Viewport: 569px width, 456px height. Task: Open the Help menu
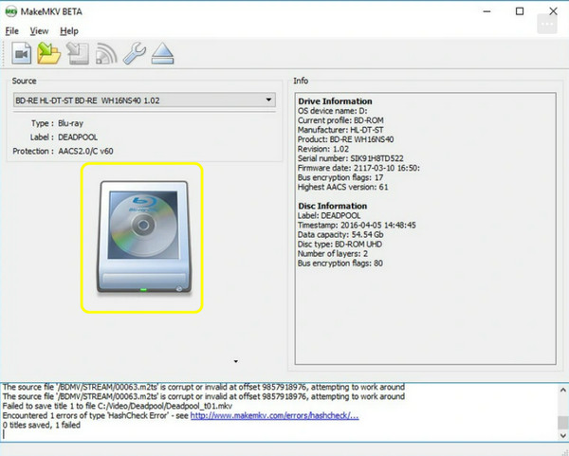click(x=69, y=31)
